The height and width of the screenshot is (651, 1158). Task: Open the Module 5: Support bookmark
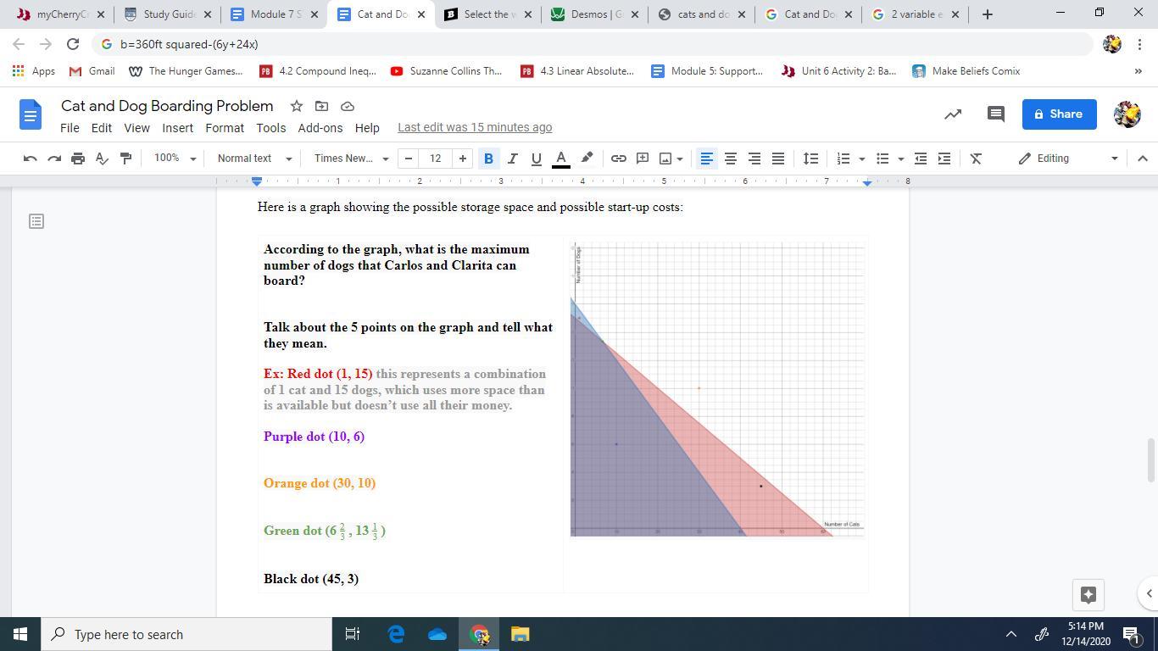click(707, 71)
